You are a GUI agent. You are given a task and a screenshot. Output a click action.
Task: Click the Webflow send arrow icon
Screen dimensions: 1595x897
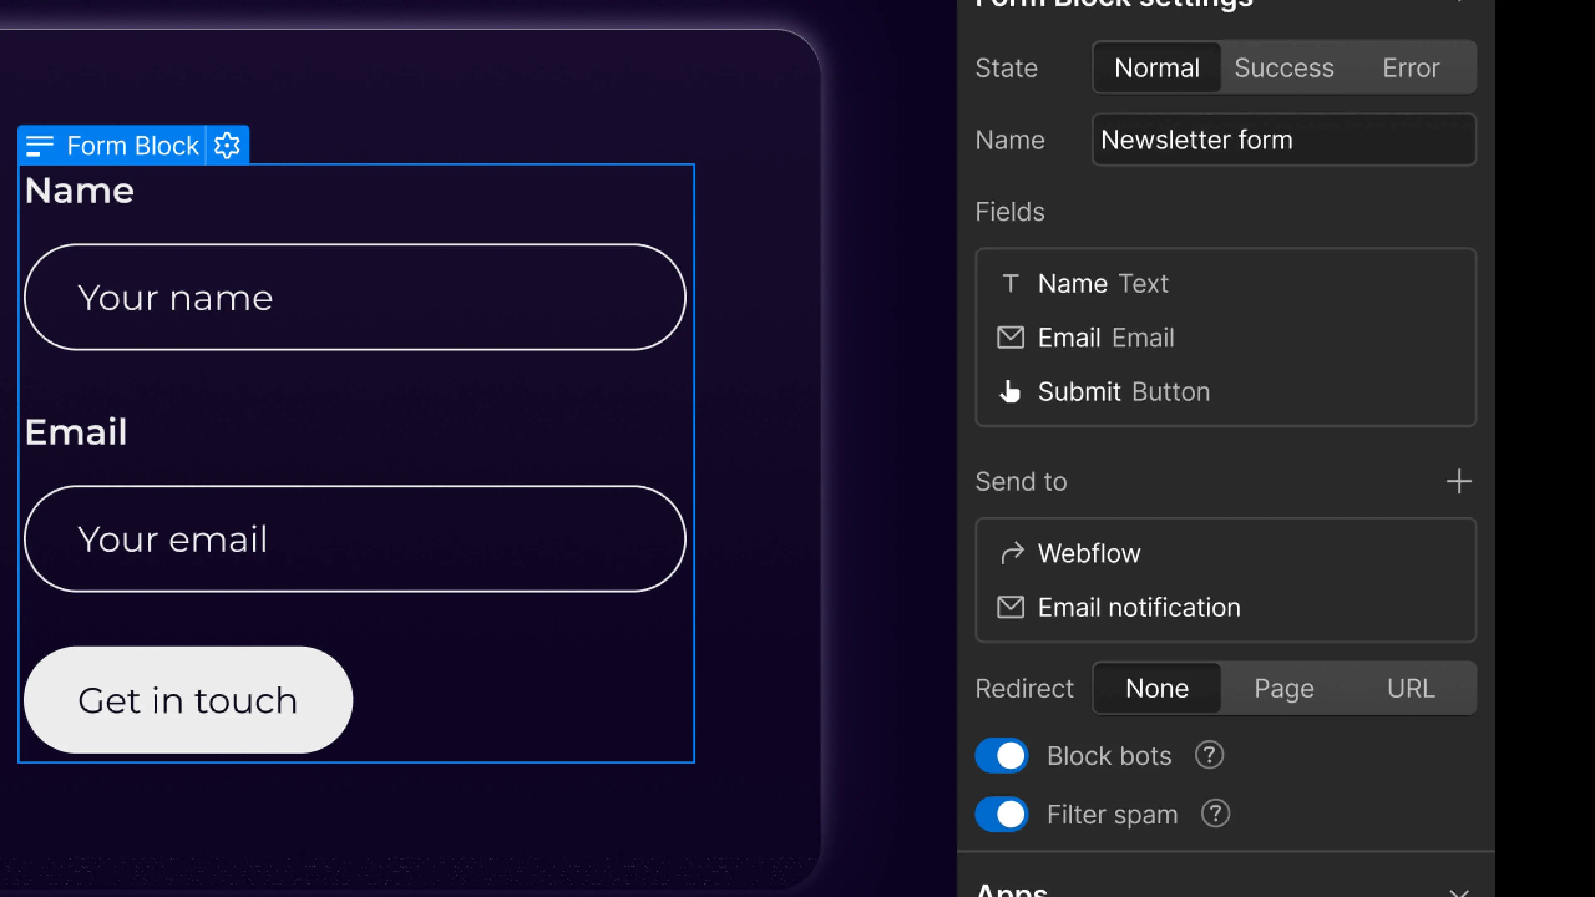tap(1012, 553)
